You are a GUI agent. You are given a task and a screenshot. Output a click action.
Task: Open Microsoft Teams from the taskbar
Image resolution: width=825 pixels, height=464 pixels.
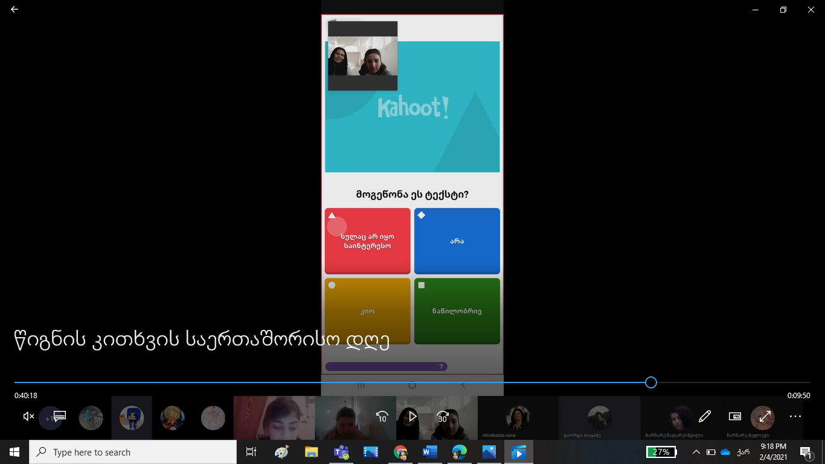point(341,452)
